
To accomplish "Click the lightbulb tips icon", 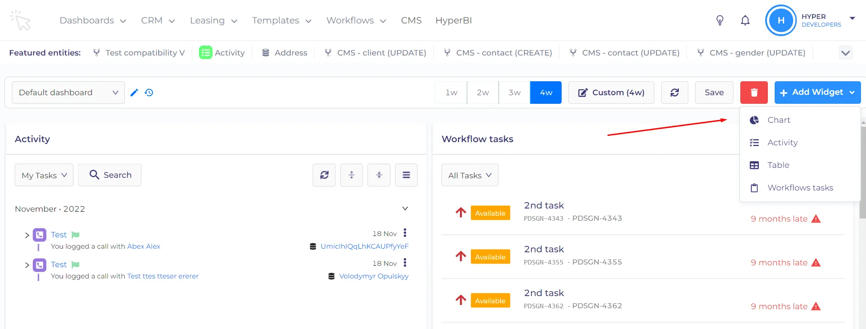I will pos(720,20).
